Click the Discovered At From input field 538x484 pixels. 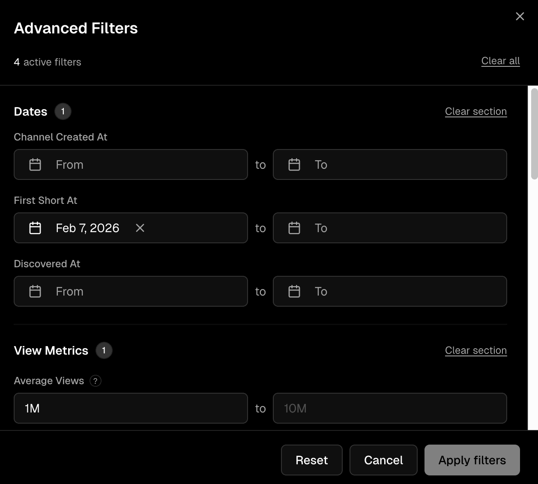coord(129,291)
